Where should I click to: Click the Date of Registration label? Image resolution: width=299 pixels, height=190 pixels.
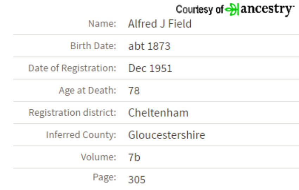[x=72, y=68]
